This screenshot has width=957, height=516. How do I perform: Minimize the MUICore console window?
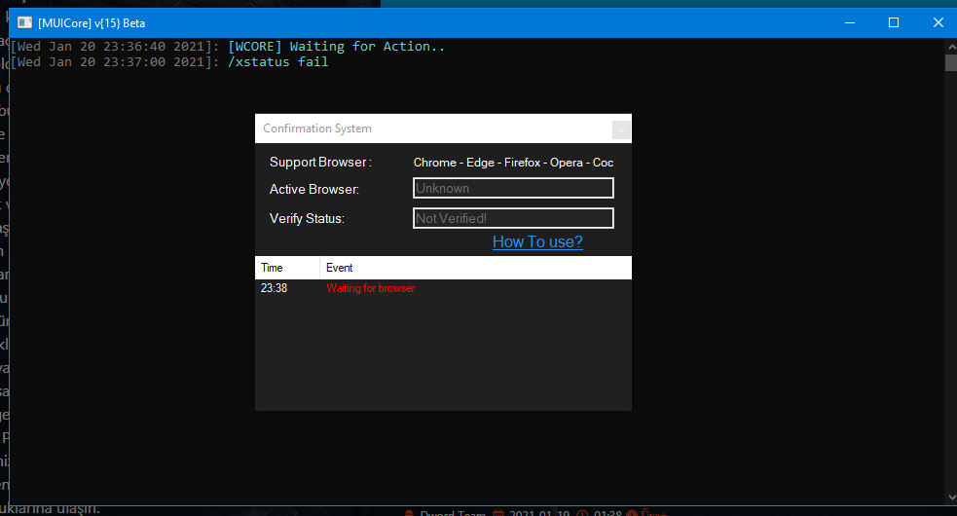click(850, 22)
